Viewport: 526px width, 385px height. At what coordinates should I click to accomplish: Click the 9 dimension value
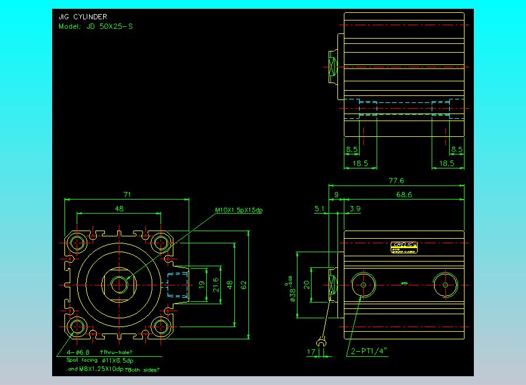click(336, 195)
